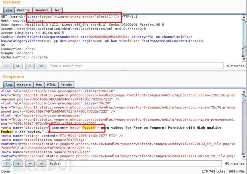This screenshot has width=247, height=174.
Task: Open the Response HTML tab
Action: coord(51,85)
